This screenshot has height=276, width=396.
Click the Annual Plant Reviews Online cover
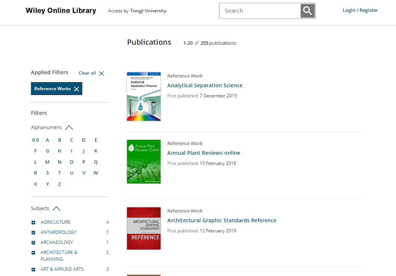click(x=144, y=161)
